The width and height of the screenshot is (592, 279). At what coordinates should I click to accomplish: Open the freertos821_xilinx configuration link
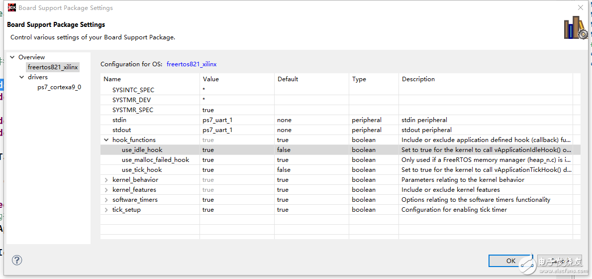pyautogui.click(x=192, y=64)
